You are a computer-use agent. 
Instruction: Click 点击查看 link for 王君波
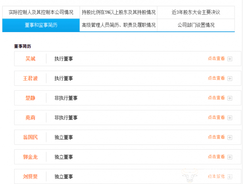216,78
